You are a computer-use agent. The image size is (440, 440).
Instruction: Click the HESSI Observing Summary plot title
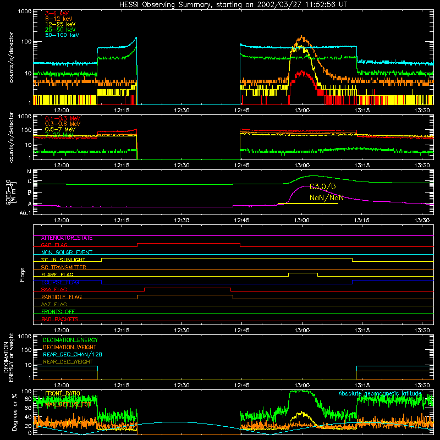pos(233,5)
